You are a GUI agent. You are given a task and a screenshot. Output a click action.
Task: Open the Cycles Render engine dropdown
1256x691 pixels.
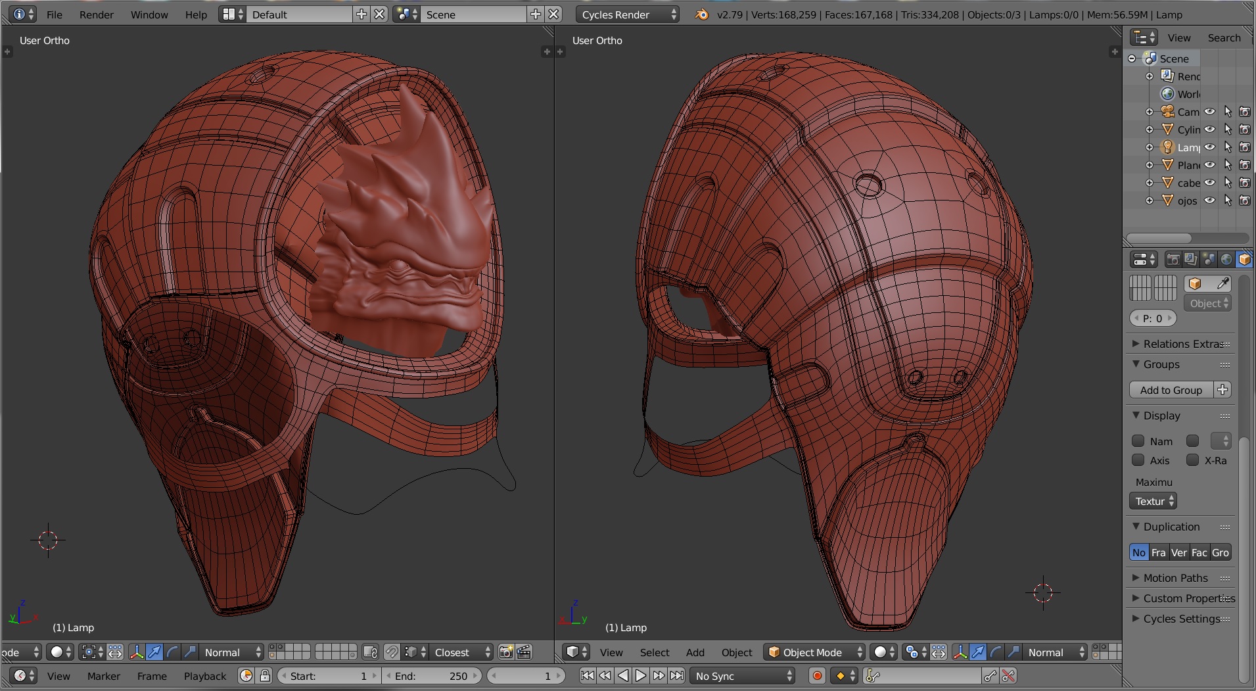(627, 14)
